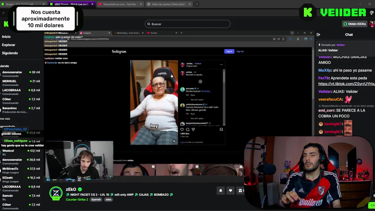Open the Inicio sidebar link
This screenshot has width=375, height=211.
point(6,37)
